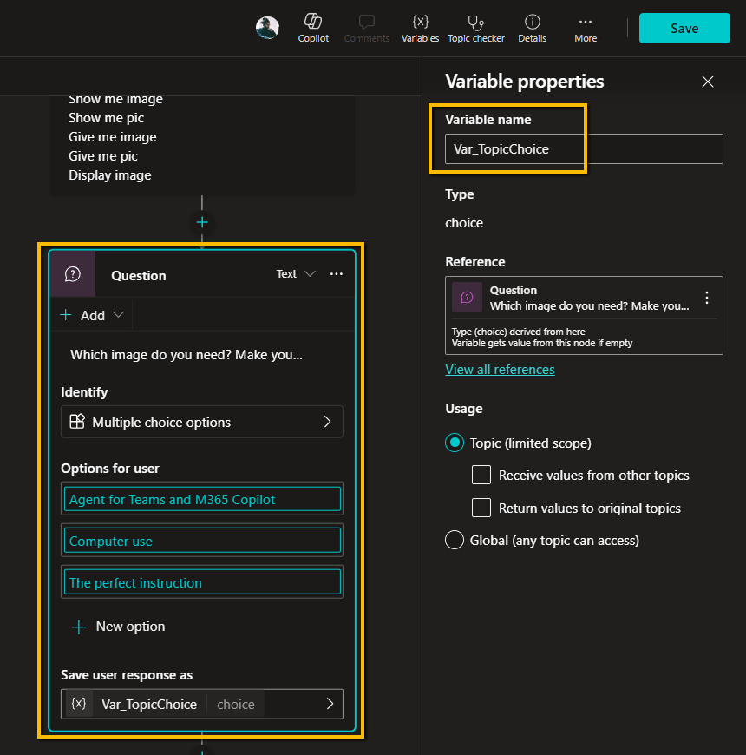Click the Save button
The width and height of the screenshot is (746, 755).
(x=684, y=28)
